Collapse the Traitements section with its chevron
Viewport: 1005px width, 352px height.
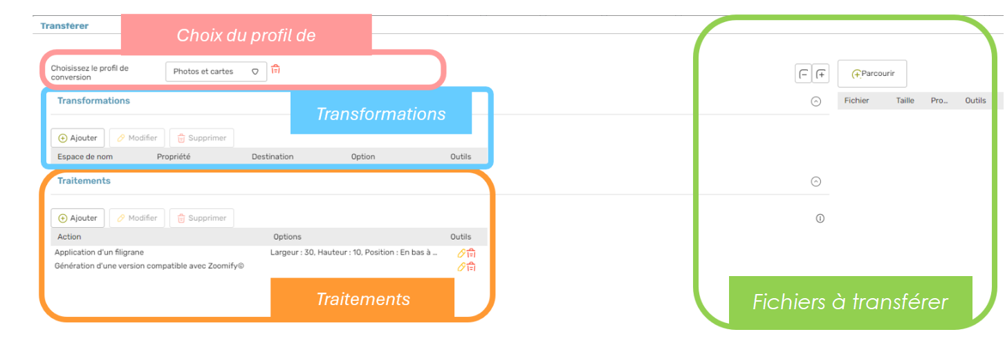pyautogui.click(x=815, y=182)
